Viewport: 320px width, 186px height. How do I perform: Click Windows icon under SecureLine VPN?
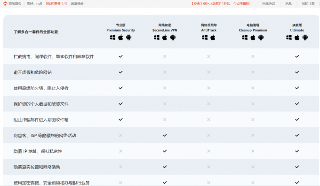click(157, 38)
